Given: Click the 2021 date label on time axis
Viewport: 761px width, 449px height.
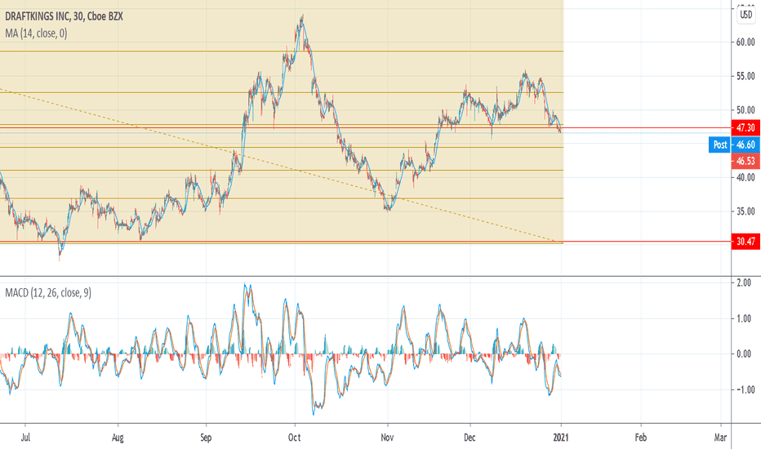Looking at the screenshot, I should 561,438.
